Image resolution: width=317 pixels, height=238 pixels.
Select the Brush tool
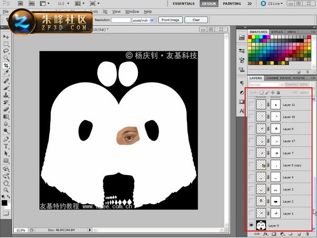(6, 88)
